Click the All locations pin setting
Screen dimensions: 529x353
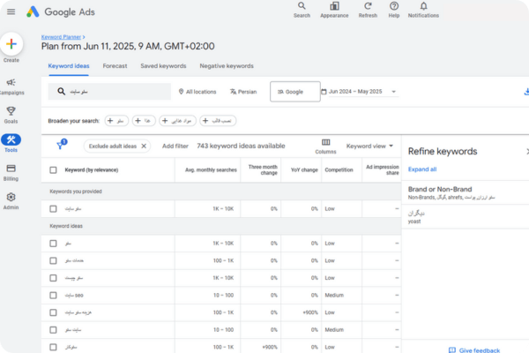tap(197, 92)
